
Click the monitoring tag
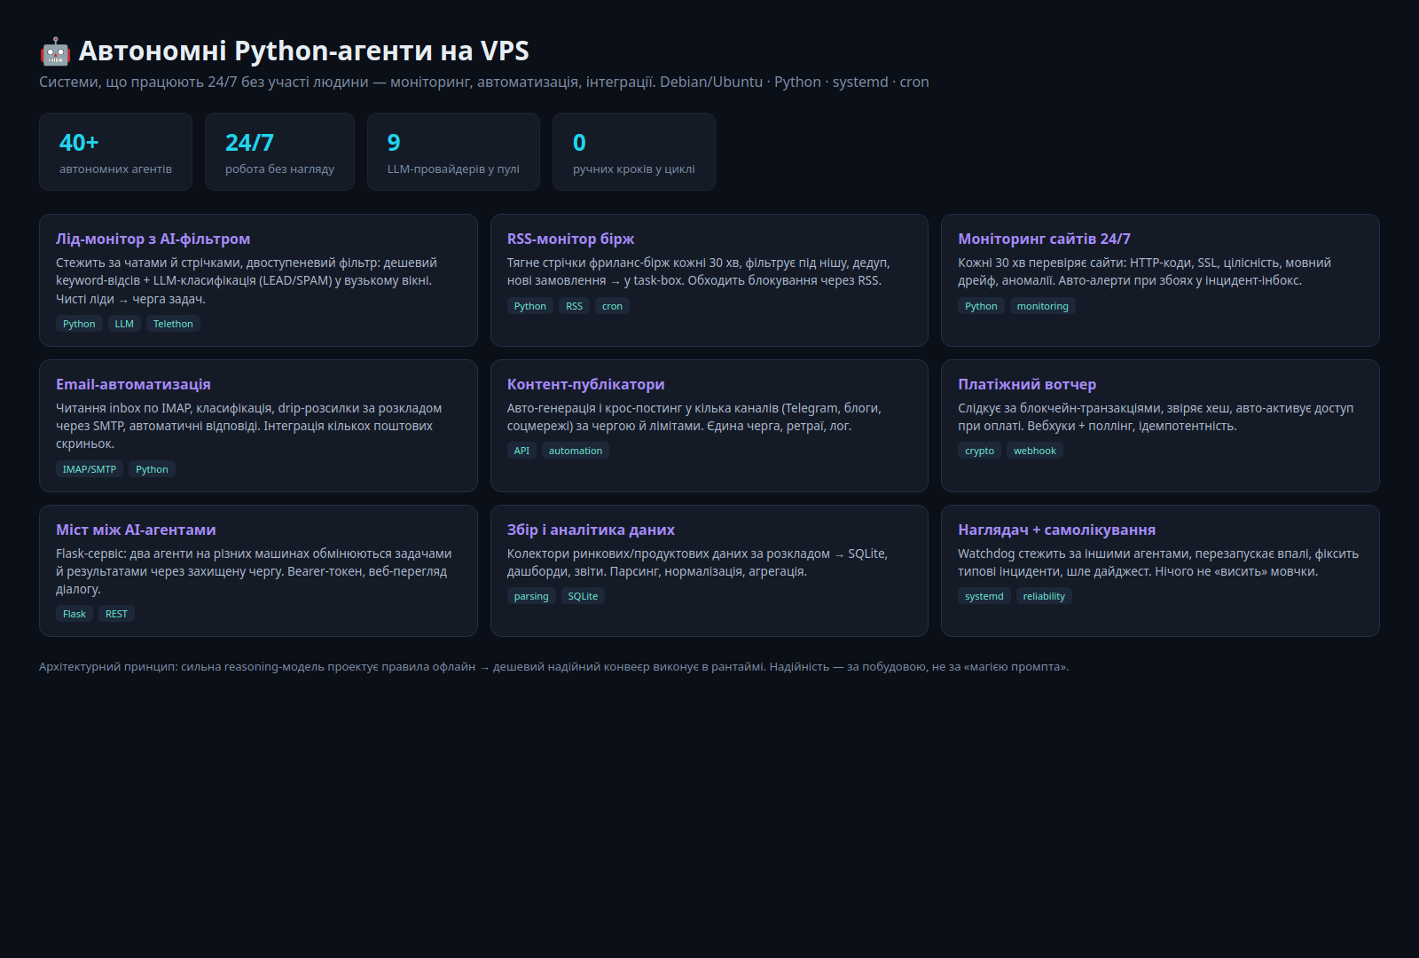[x=1043, y=306]
